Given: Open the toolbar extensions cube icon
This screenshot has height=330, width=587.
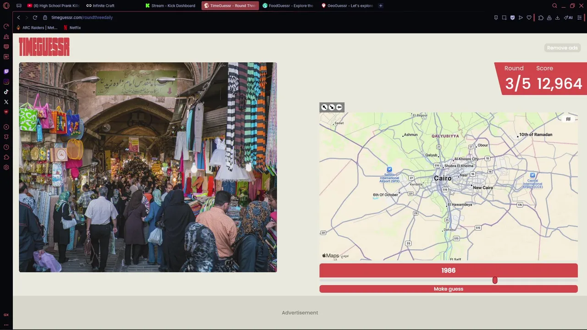Looking at the screenshot, I should [x=541, y=17].
